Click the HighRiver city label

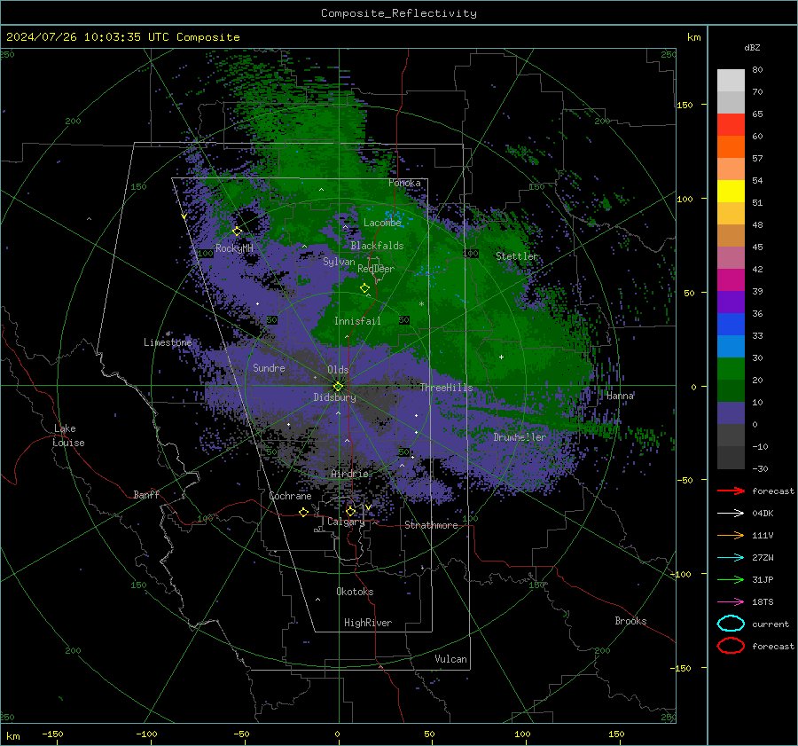(368, 623)
